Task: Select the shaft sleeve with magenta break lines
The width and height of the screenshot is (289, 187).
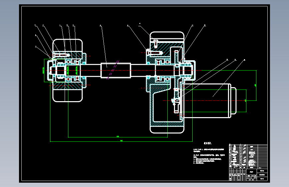Action: point(116,71)
